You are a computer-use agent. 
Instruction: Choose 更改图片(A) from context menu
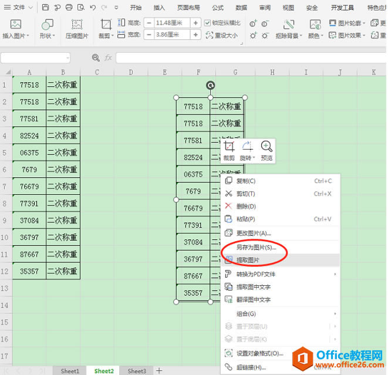coord(281,233)
